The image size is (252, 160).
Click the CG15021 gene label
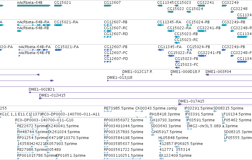pyautogui.click(x=62, y=3)
